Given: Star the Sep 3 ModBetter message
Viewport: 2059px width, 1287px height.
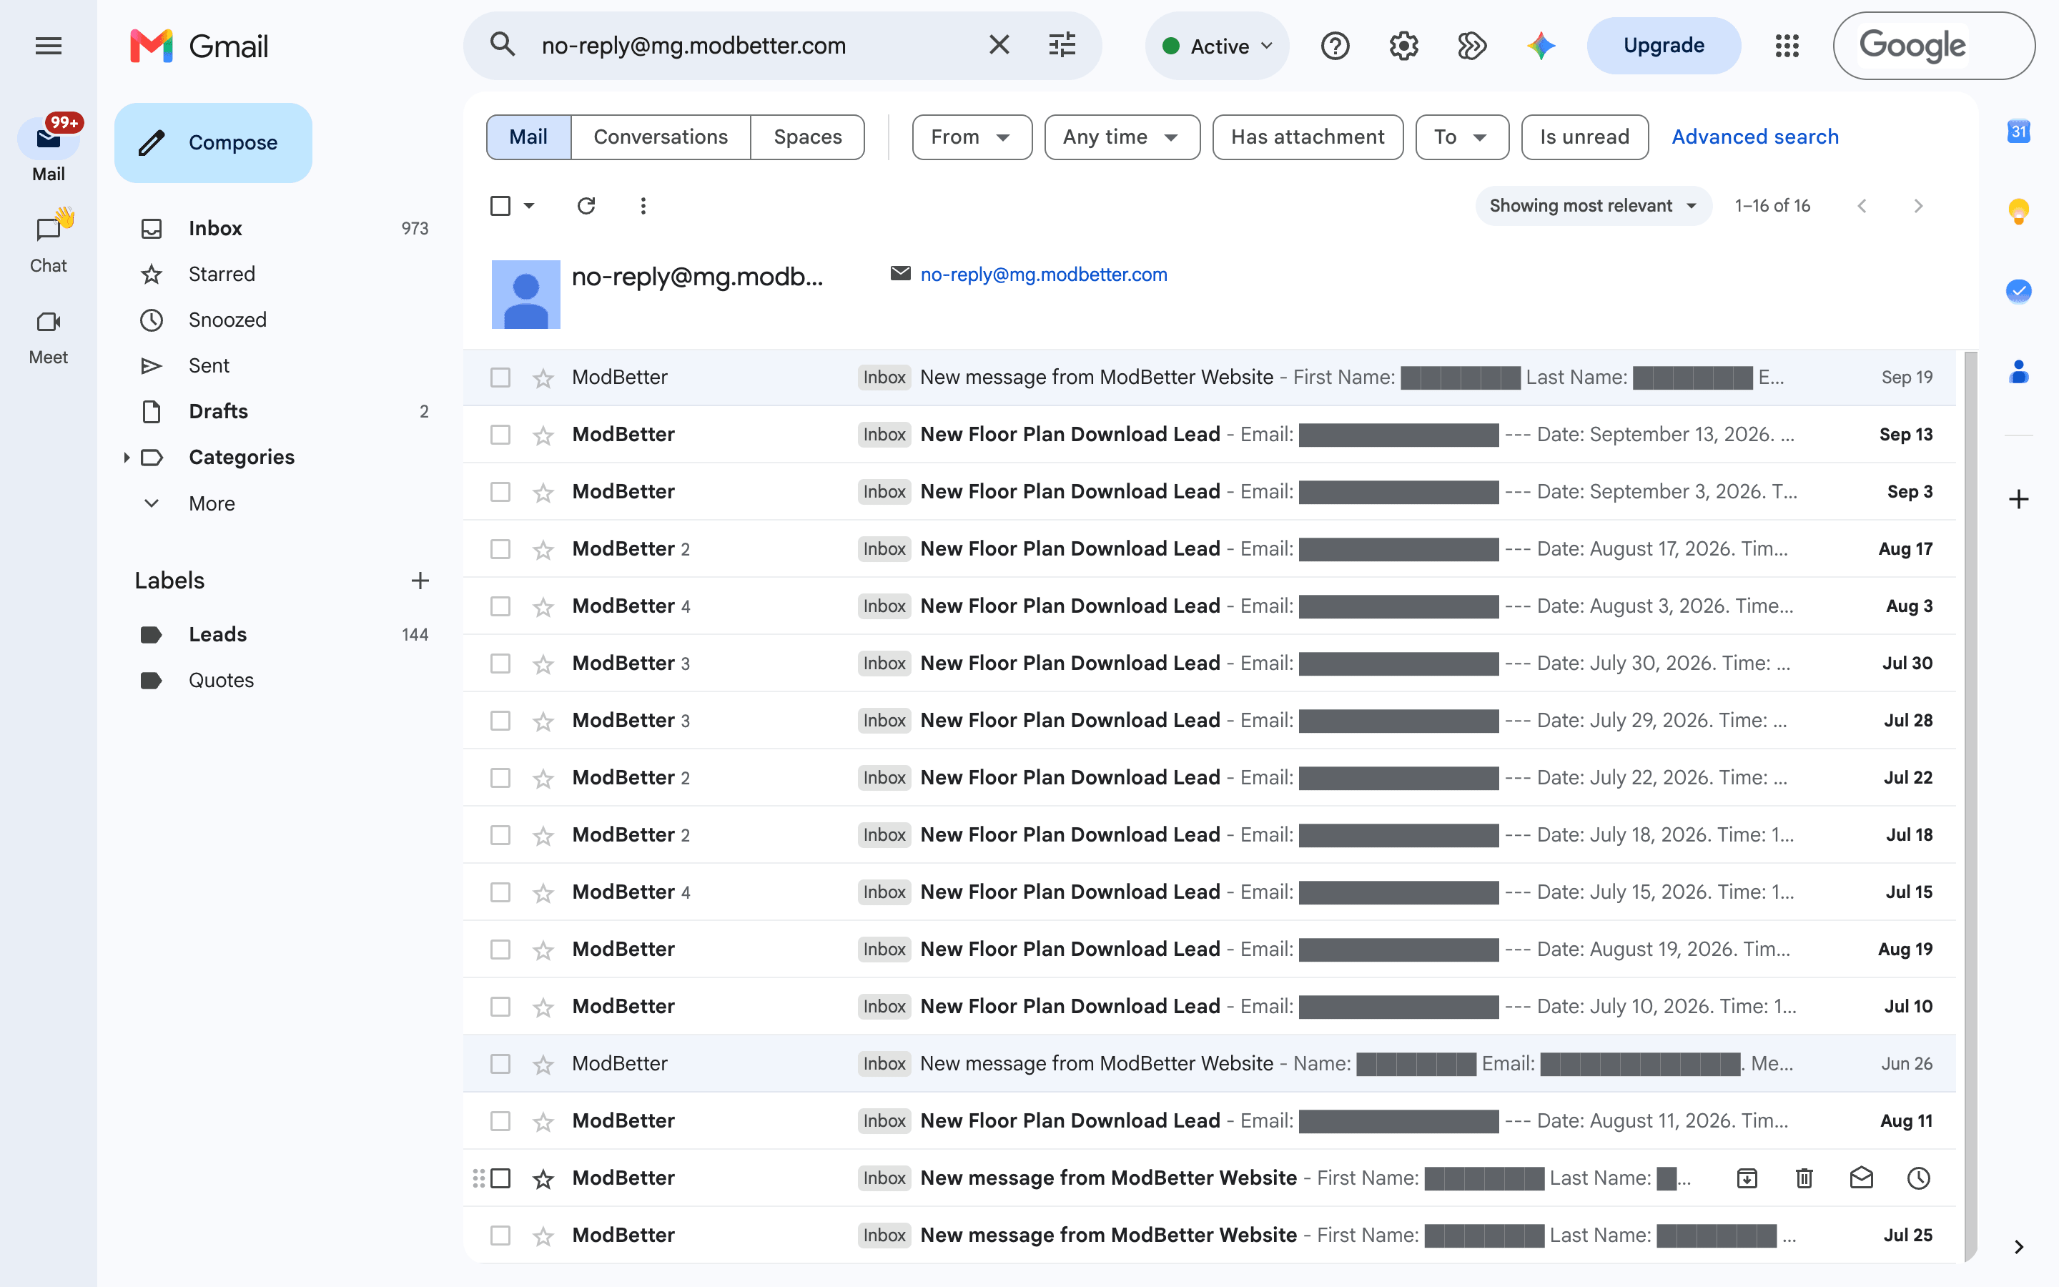Looking at the screenshot, I should (543, 492).
